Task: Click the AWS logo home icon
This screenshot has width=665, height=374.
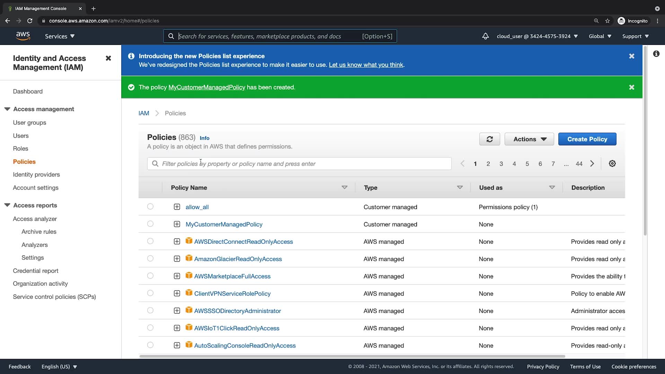Action: pyautogui.click(x=23, y=36)
